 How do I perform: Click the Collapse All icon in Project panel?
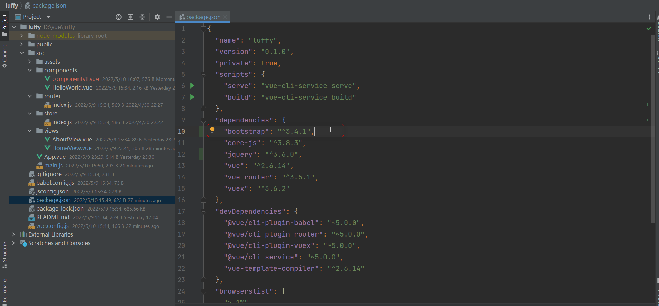point(142,17)
